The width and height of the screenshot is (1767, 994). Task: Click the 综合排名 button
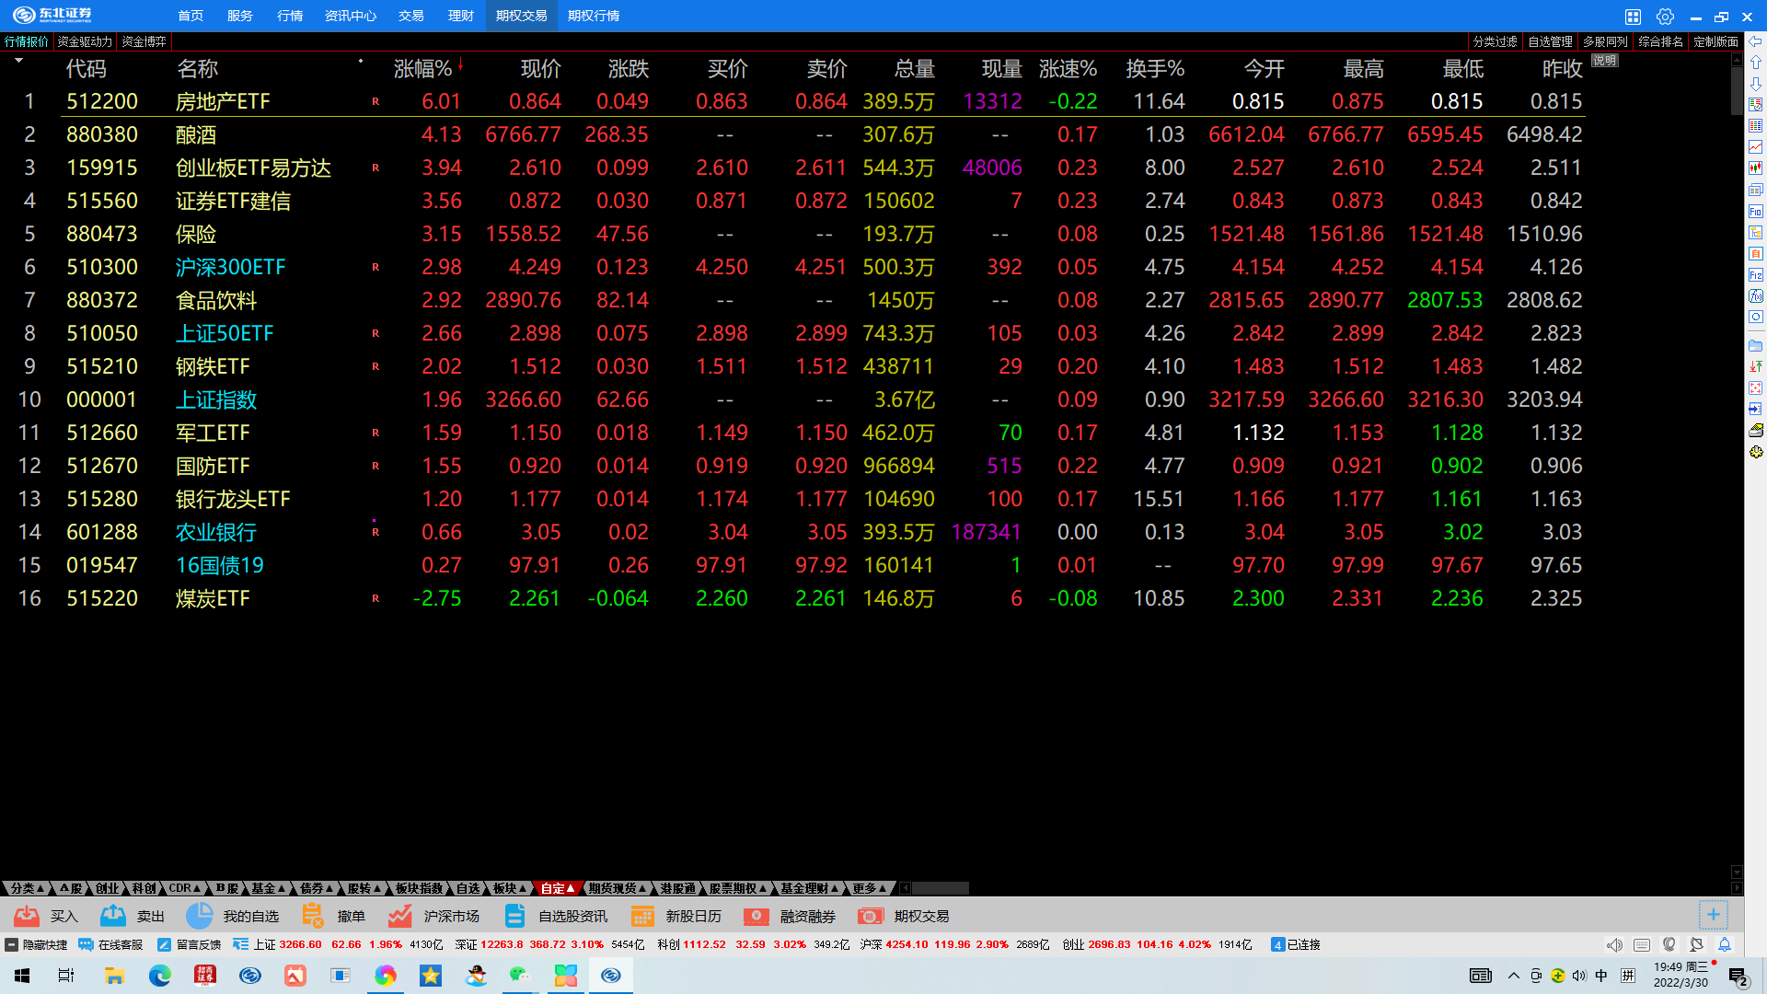[1660, 41]
